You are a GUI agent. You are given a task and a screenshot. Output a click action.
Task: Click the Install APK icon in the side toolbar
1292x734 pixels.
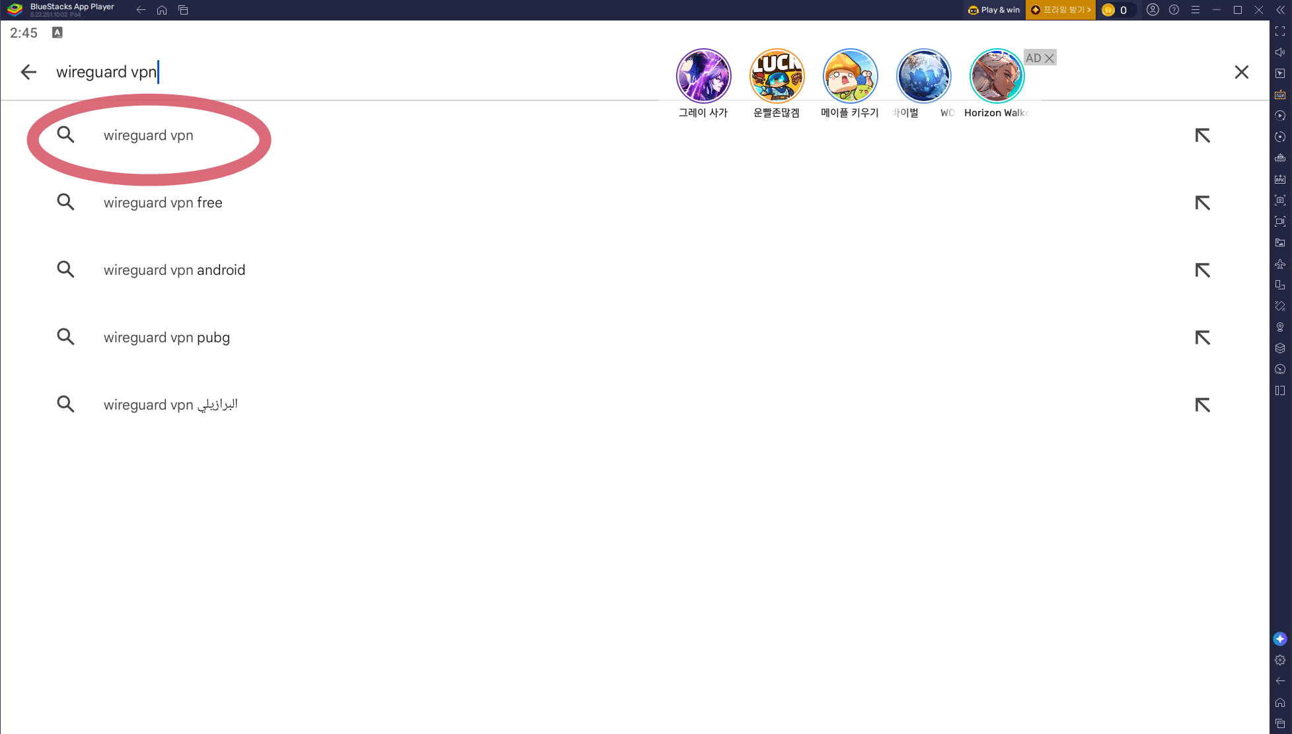coord(1280,179)
